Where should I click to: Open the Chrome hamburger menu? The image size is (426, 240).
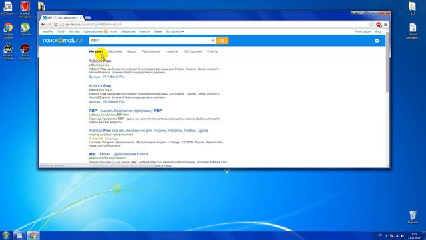385,25
